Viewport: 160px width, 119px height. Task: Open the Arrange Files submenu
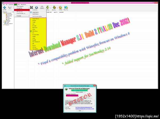pos(22,8)
